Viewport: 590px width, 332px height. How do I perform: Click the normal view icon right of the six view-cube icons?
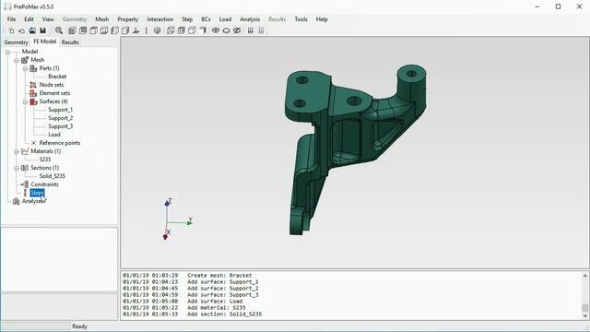[136, 30]
